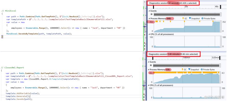This screenshot has width=227, height=101.
Task: Click the orange GC marker at the 20s line
Action: [184, 22]
